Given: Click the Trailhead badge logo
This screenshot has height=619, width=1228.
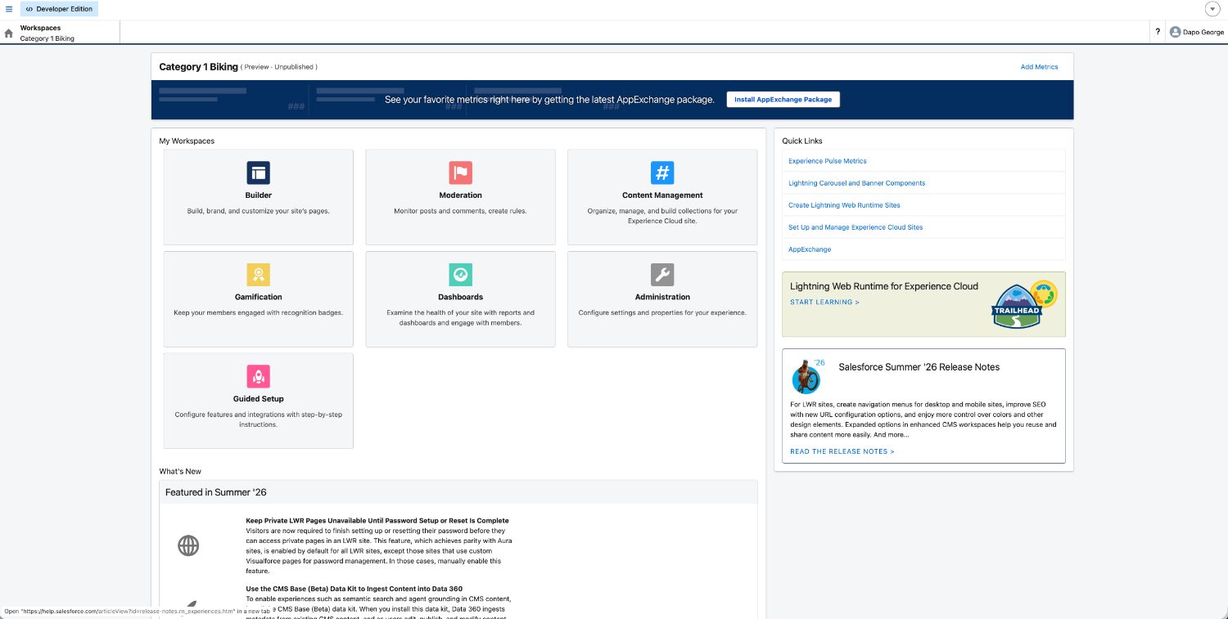Looking at the screenshot, I should (1023, 304).
